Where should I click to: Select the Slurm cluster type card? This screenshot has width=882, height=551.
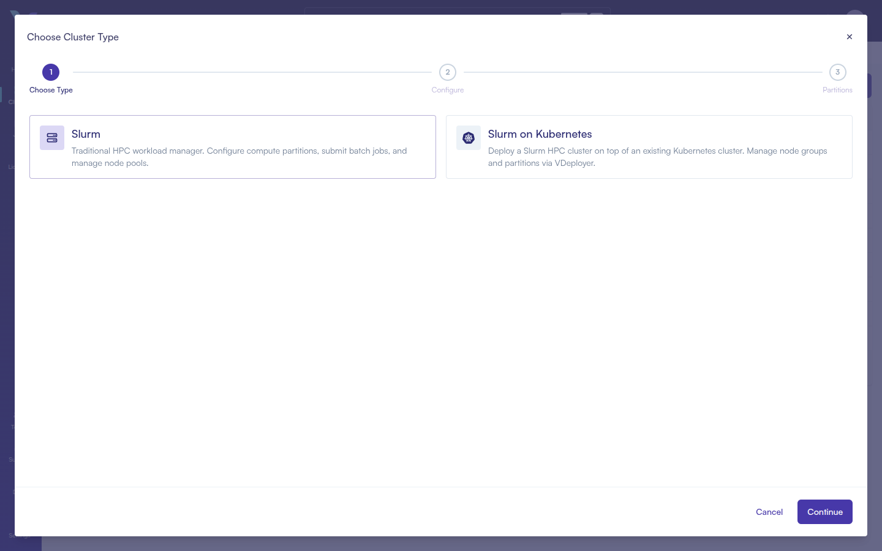[233, 147]
